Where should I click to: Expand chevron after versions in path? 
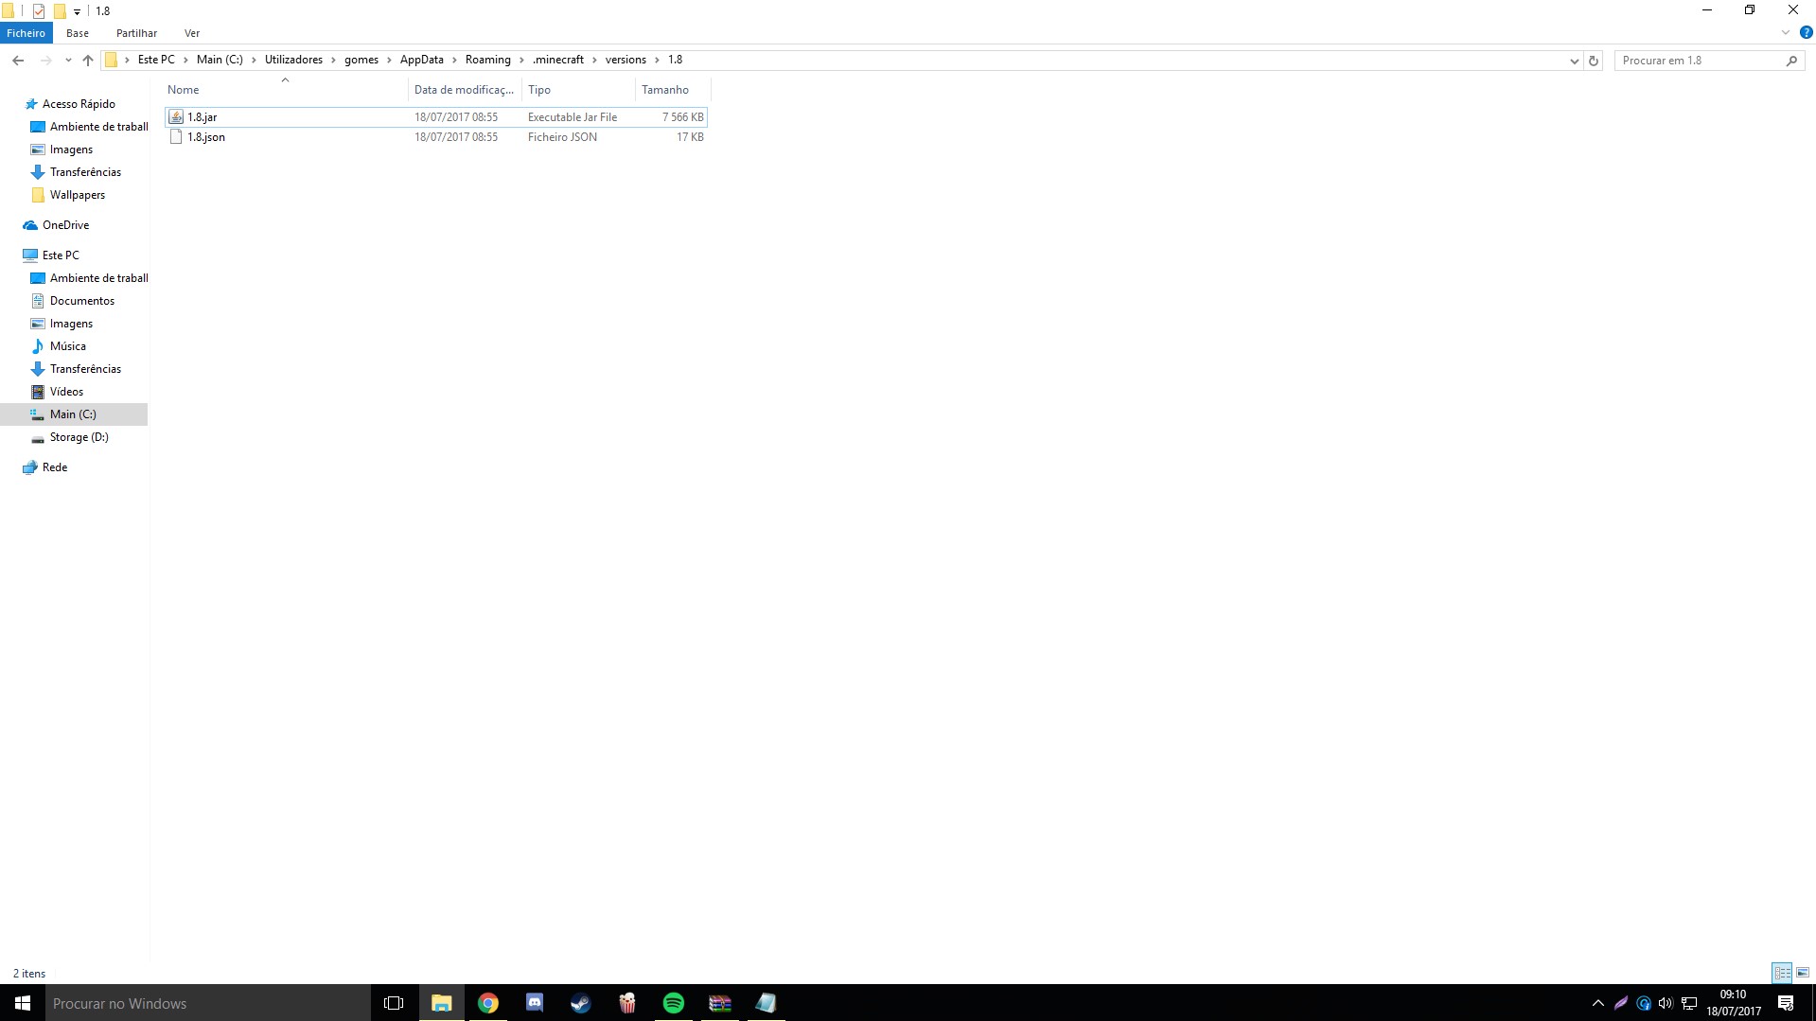coord(657,60)
